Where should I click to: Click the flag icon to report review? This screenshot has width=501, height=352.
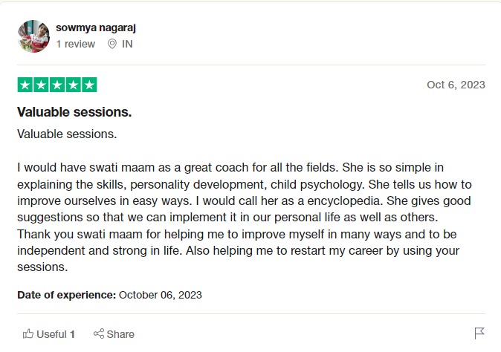[479, 333]
